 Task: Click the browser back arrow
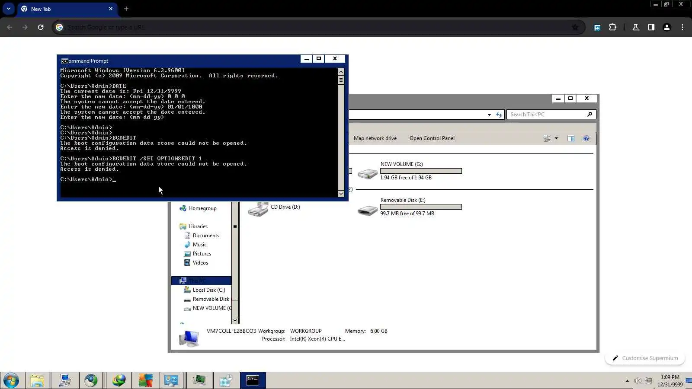(10, 27)
